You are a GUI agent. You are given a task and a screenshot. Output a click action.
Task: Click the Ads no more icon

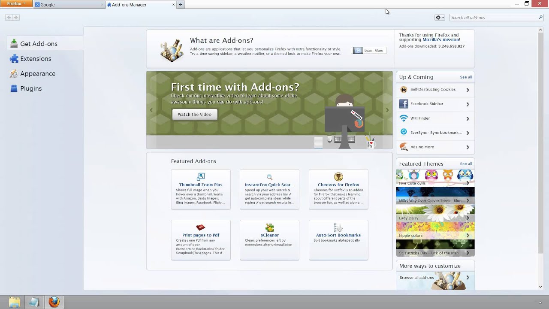point(404,147)
